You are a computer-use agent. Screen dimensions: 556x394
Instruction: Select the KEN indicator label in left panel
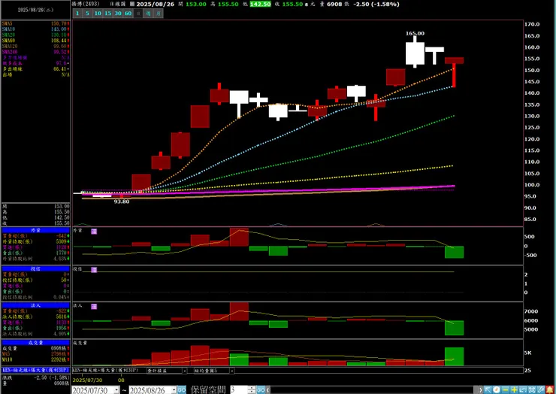tap(35, 370)
